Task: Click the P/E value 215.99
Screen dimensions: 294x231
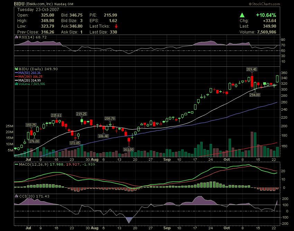Action: tap(110, 15)
